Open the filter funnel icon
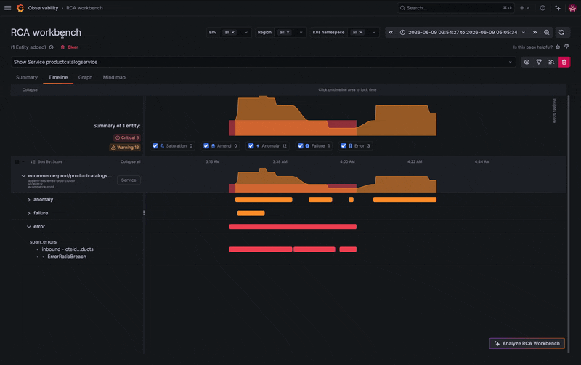 click(x=539, y=62)
